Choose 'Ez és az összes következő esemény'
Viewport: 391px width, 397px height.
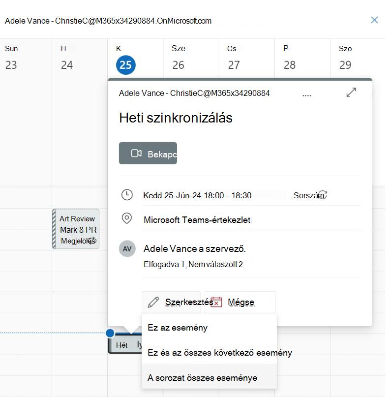[209, 353]
